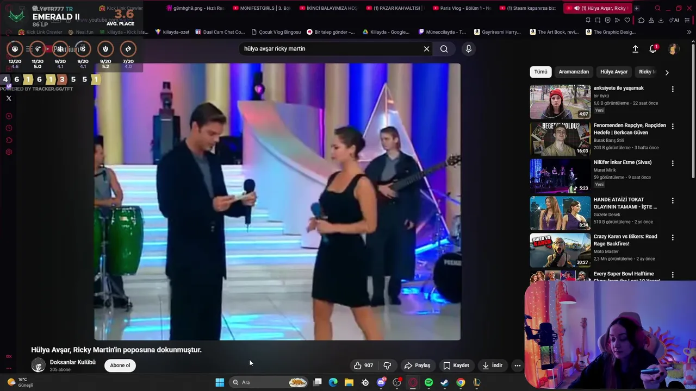Open the Fenomenden Rapçiye video thumbnail
The height and width of the screenshot is (391, 696).
(x=560, y=138)
